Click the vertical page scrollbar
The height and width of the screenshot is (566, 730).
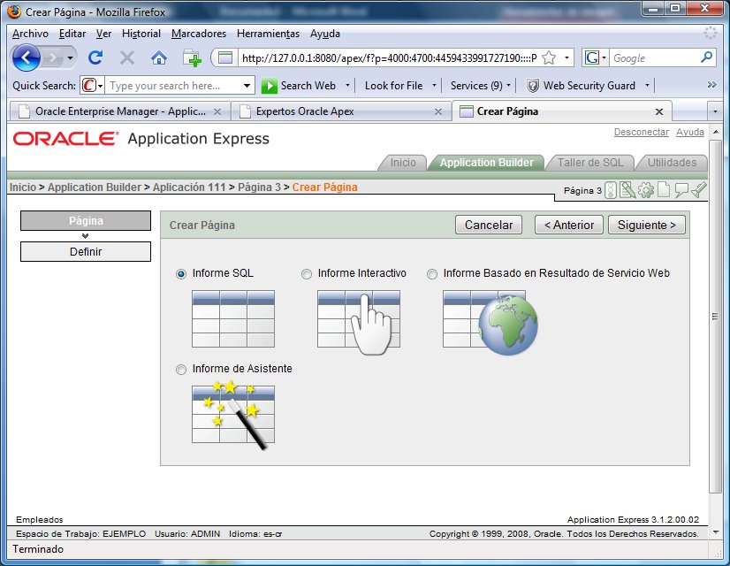click(715, 317)
